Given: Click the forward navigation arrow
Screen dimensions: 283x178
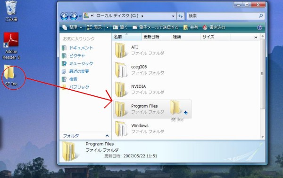Looking at the screenshot, I should (x=74, y=16).
